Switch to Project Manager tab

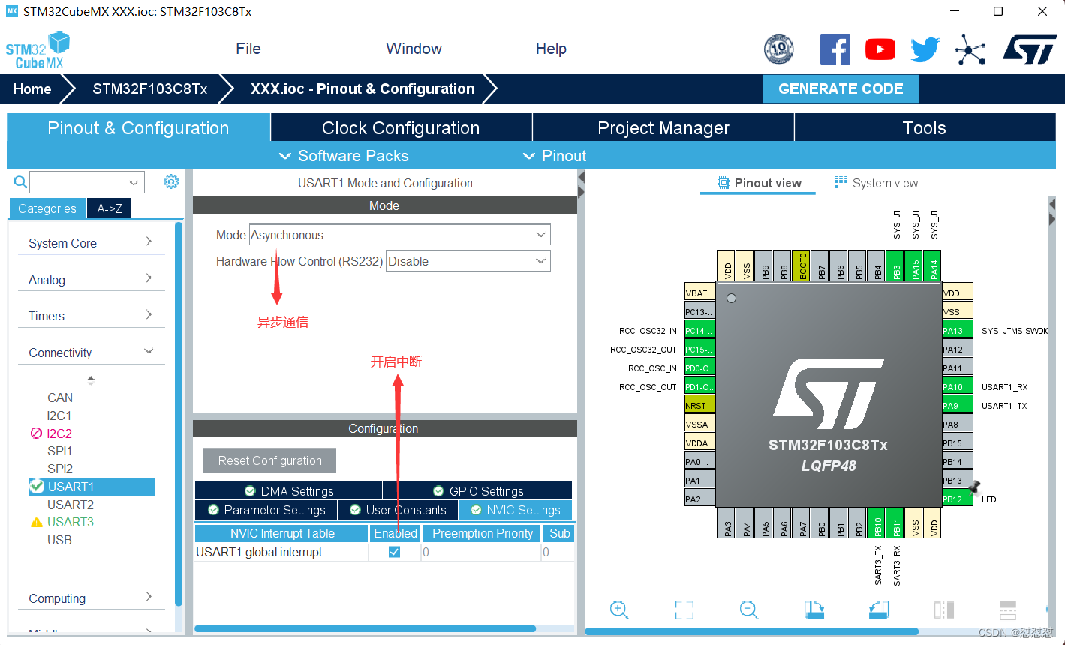pyautogui.click(x=663, y=128)
